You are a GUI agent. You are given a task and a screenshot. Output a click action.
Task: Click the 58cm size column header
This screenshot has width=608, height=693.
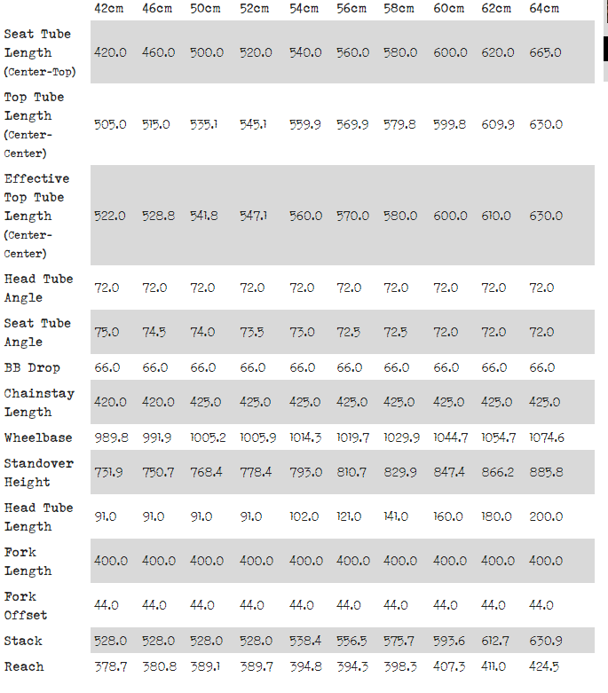coord(399,9)
